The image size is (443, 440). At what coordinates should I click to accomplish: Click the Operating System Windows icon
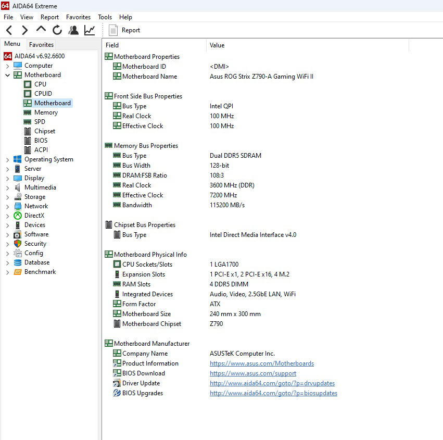pyautogui.click(x=18, y=159)
